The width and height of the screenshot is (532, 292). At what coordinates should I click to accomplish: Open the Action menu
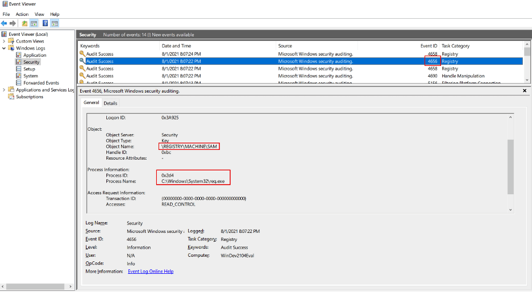tap(22, 14)
